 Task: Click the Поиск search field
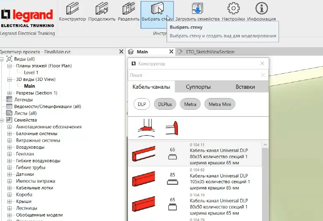coord(194,75)
